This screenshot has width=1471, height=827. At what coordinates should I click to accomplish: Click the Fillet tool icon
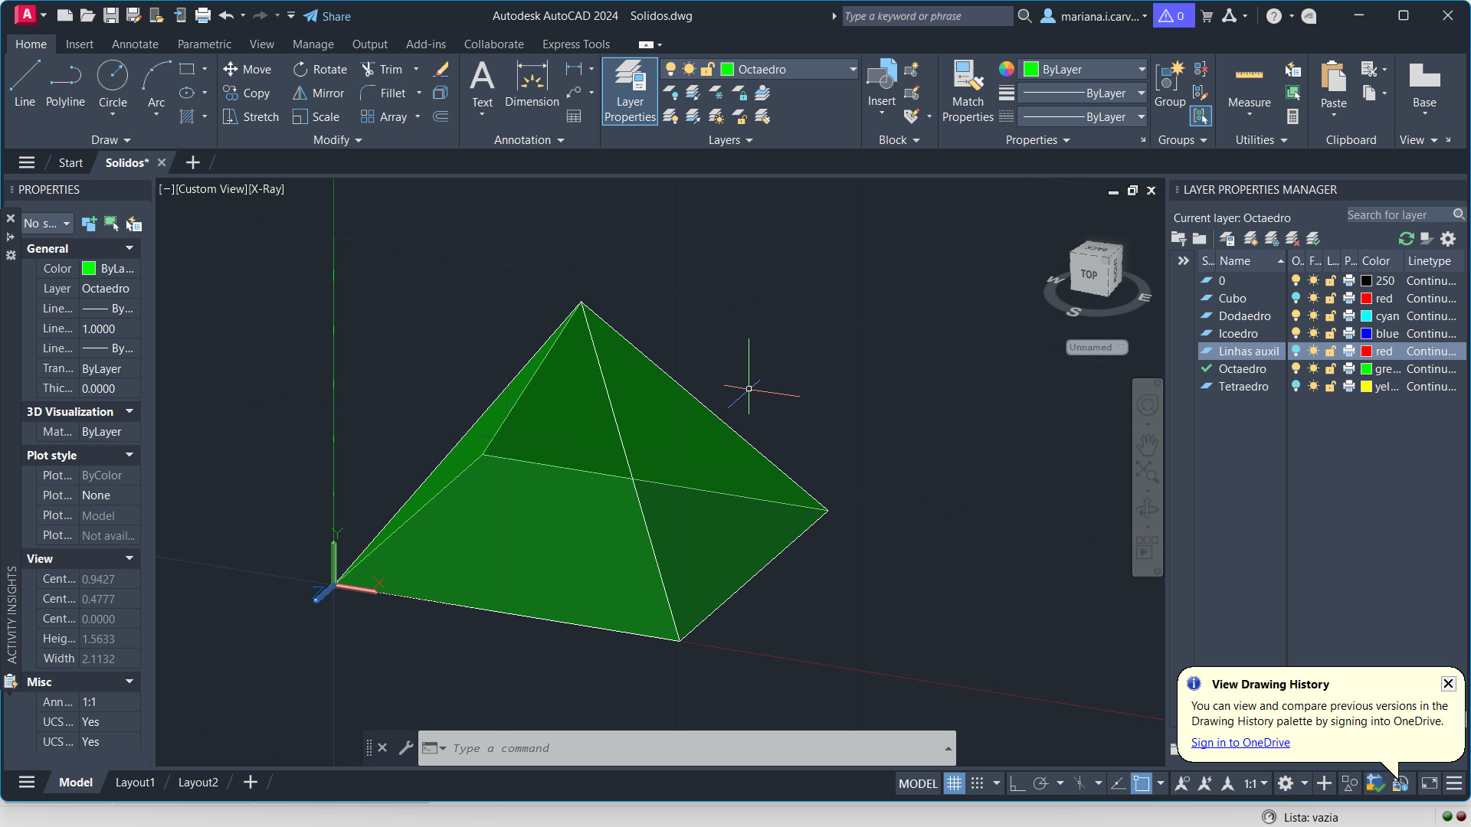click(x=368, y=93)
